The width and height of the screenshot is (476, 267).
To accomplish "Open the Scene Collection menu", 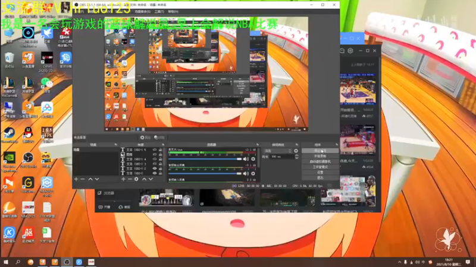I will [142, 11].
